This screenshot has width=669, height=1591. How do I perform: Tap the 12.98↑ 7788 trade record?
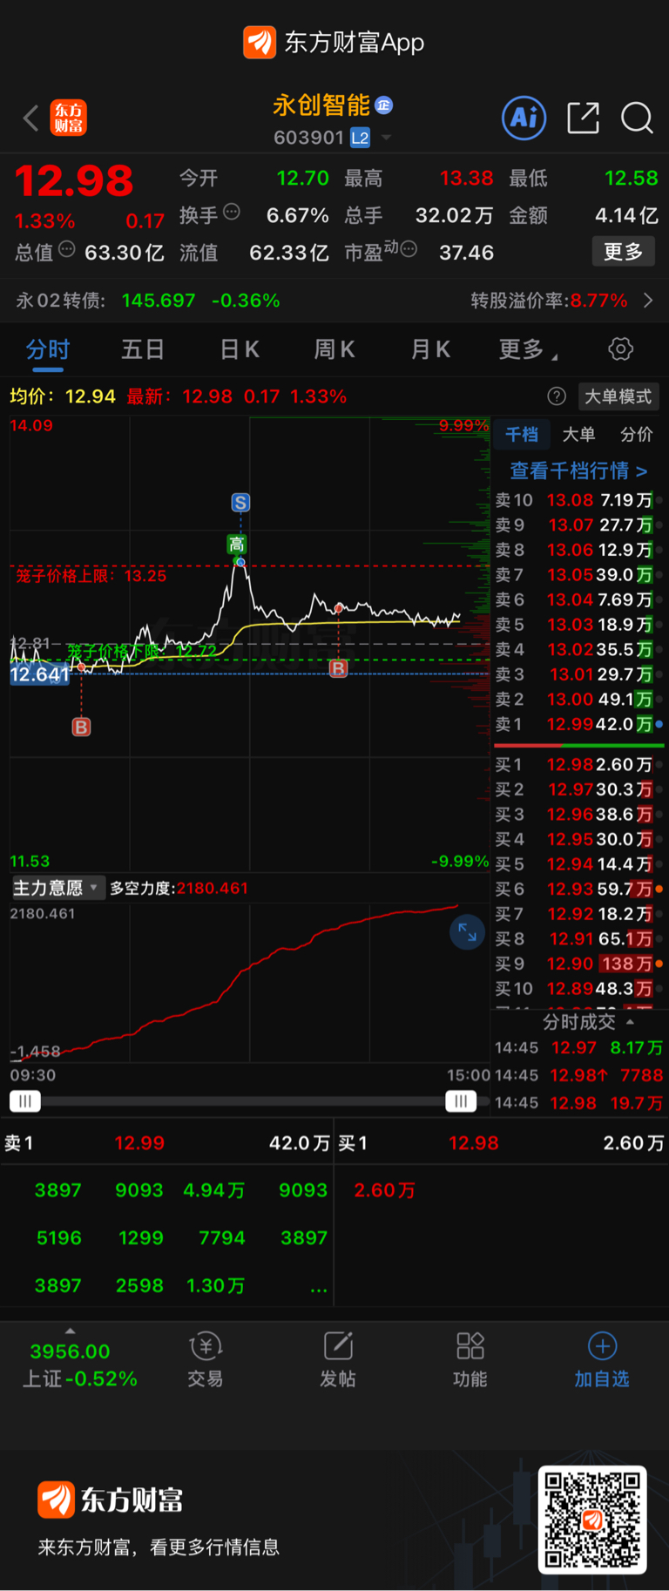(x=579, y=1075)
